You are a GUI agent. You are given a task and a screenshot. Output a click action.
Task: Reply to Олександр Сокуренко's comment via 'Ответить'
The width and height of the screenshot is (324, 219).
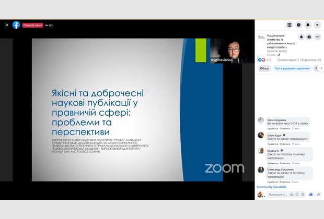pyautogui.click(x=285, y=182)
